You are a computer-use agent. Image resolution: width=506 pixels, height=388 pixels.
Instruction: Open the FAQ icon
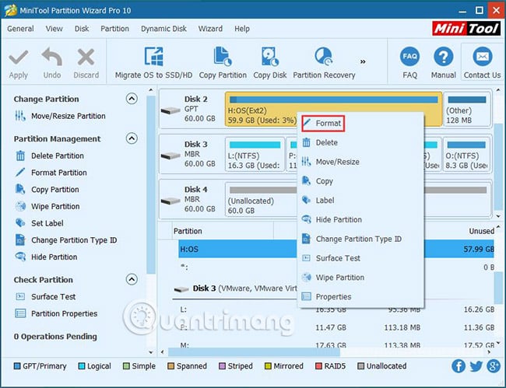tap(409, 57)
